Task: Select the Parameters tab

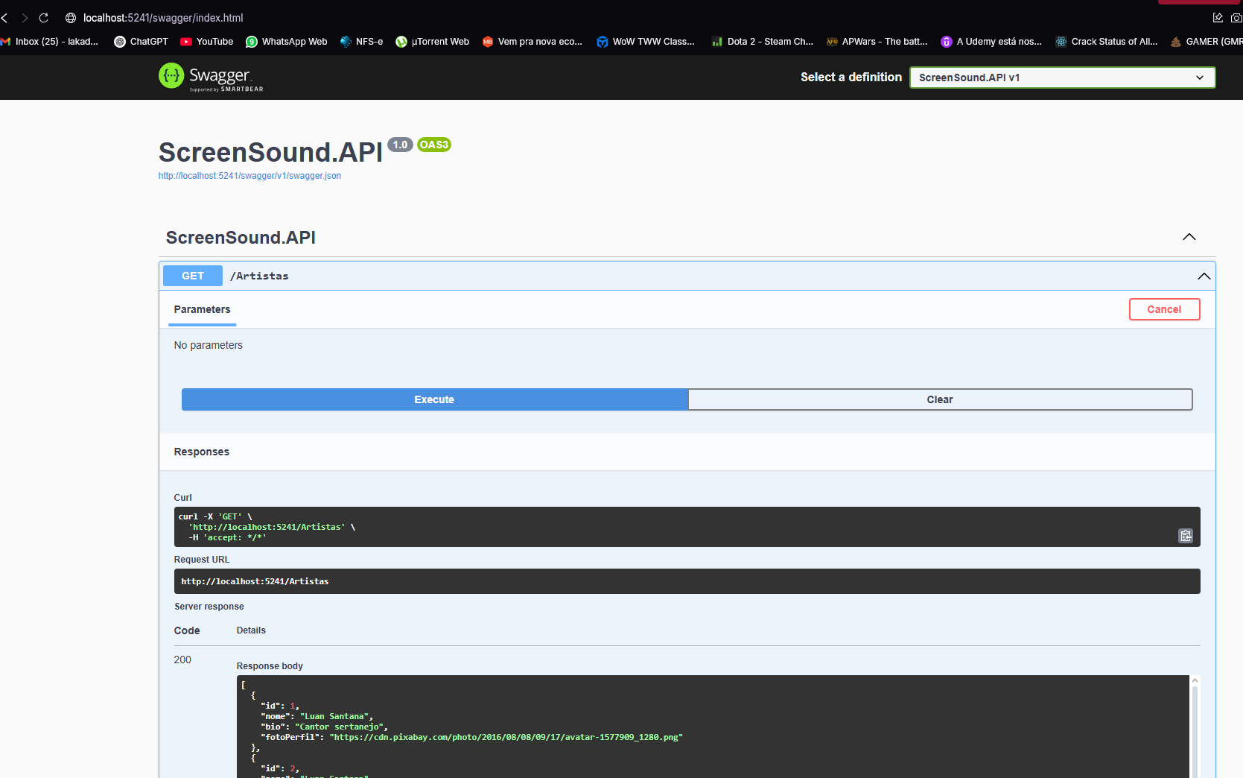Action: (202, 309)
